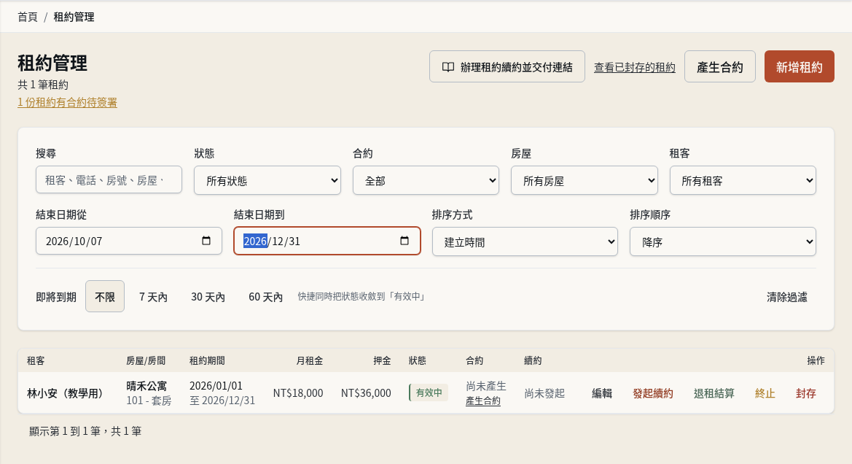
Task: Click the 結束日期到 date field value
Action: coord(327,241)
